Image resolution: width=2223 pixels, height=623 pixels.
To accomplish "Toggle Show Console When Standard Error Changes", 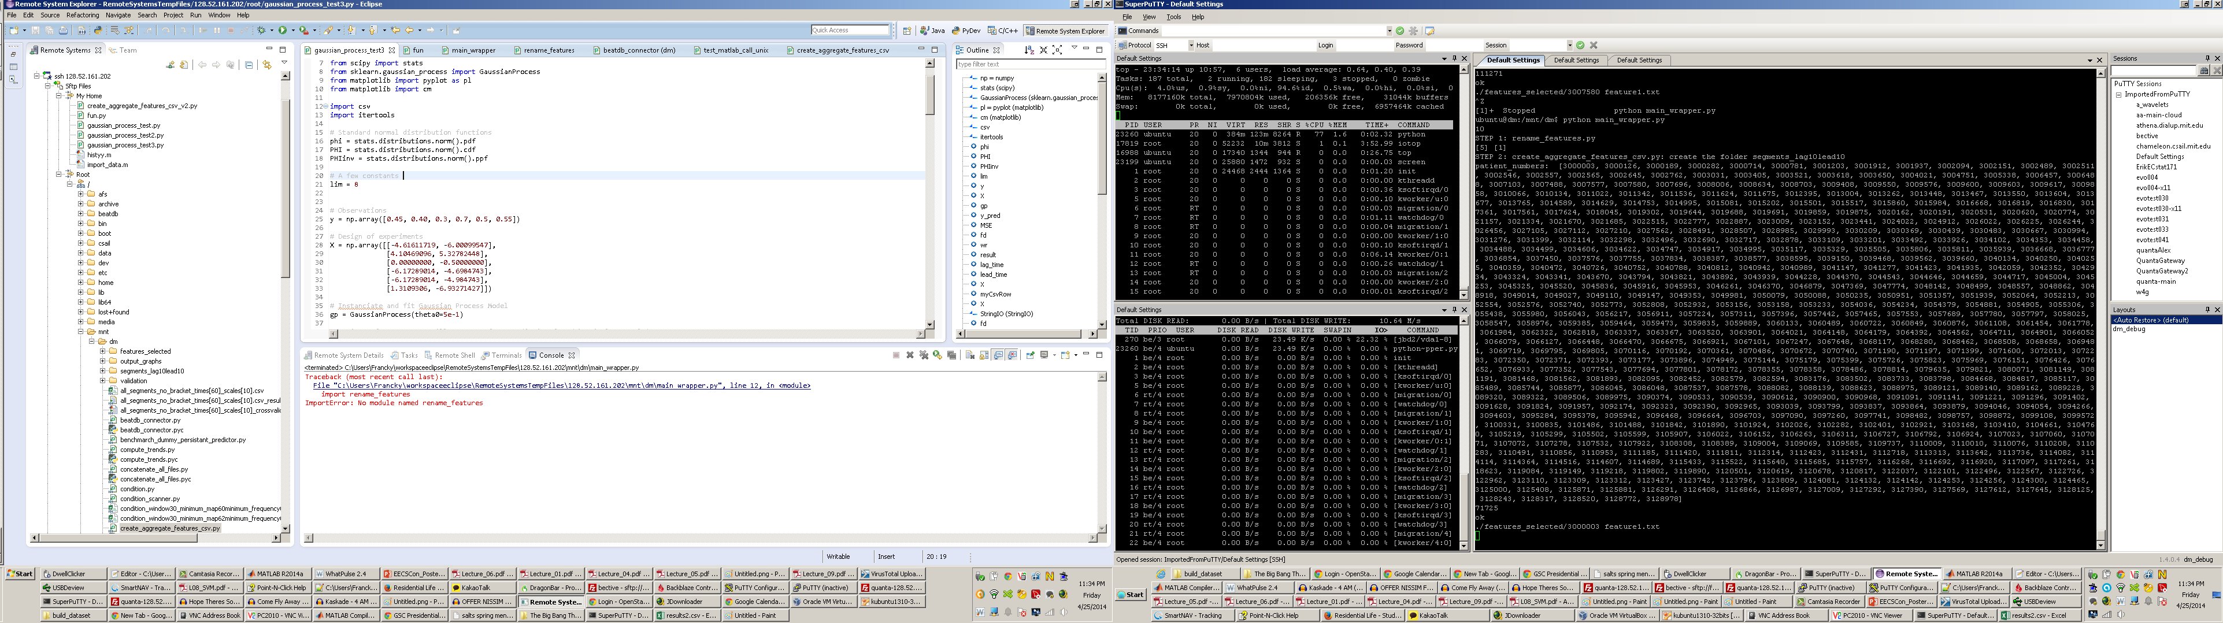I will (1013, 355).
